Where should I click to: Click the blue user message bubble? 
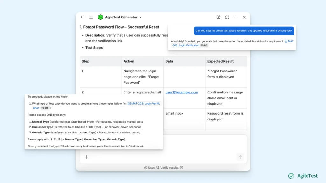[x=244, y=31]
